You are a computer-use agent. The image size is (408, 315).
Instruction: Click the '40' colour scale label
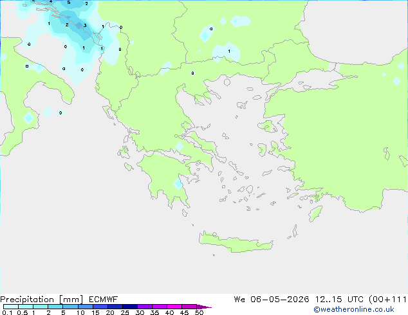pos(169,312)
